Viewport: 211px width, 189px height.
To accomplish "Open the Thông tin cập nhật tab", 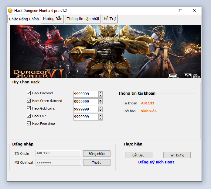I will click(x=83, y=19).
